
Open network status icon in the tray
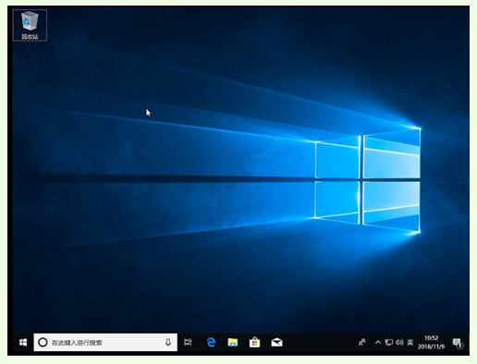(x=389, y=342)
